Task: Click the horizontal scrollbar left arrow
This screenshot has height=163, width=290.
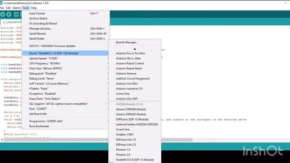Action: click(x=2, y=140)
